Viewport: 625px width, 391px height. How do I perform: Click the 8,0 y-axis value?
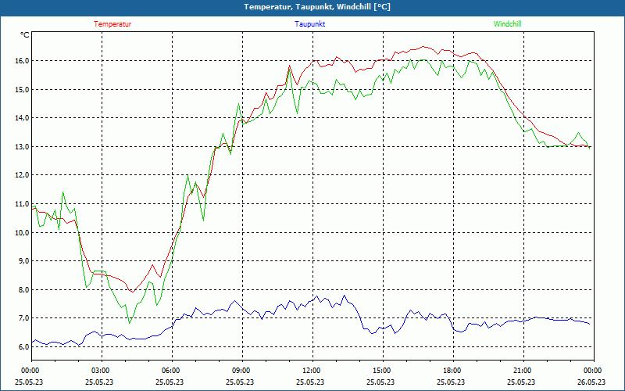click(25, 289)
